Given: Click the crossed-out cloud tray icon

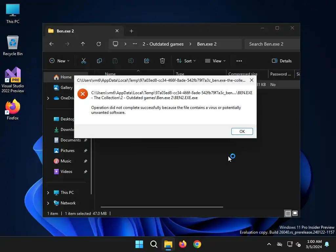Looking at the screenshot, I should [x=280, y=244].
